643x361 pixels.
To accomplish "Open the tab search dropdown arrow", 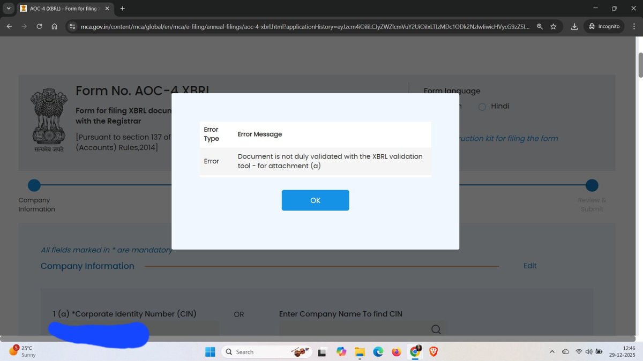I will 8,8.
